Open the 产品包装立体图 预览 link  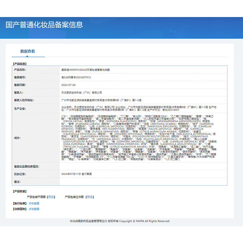(x=89, y=197)
